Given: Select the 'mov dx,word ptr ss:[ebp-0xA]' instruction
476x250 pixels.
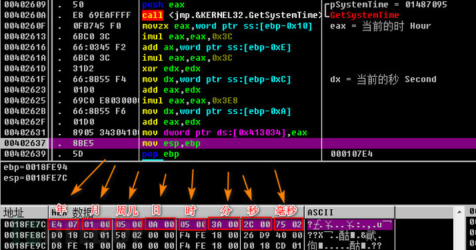Looking at the screenshot, I should click(217, 111).
